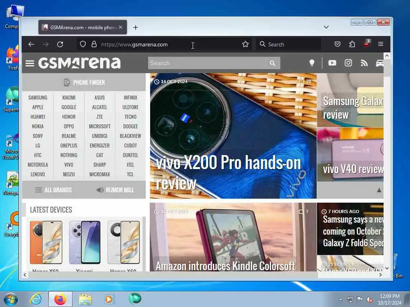Open the Xiaomi latest device thumbnail
The width and height of the screenshot is (410, 307).
coord(84,243)
